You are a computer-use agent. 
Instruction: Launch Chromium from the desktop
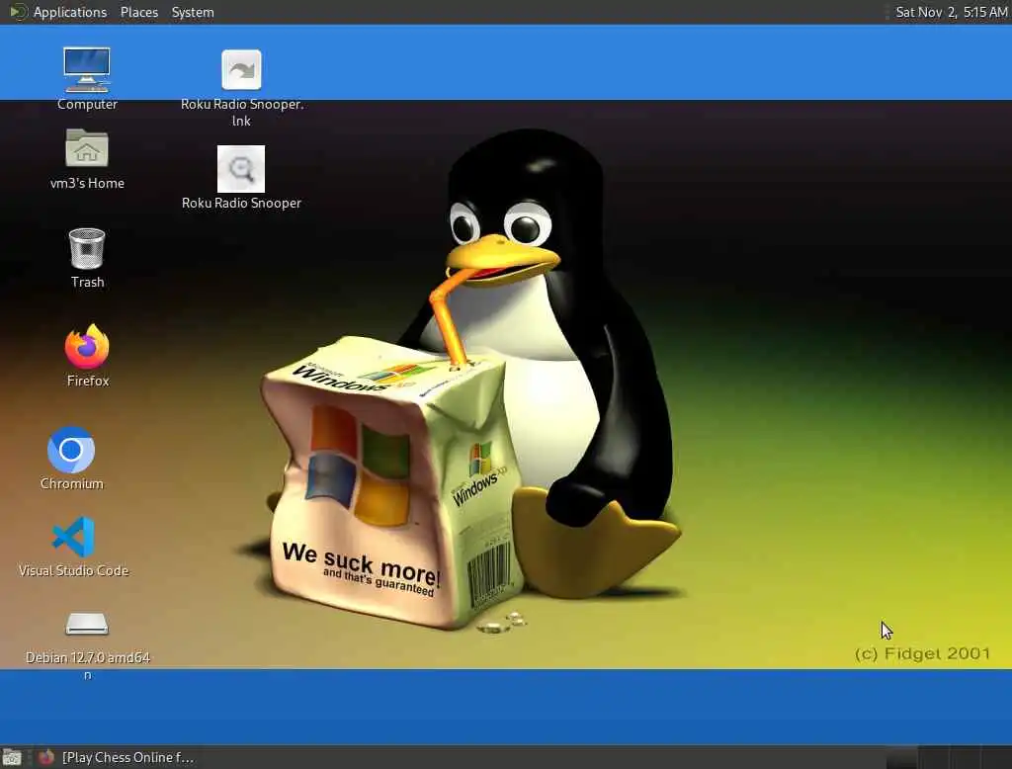71,450
